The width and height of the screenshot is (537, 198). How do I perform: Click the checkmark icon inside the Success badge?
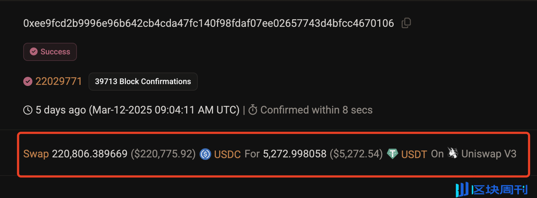[34, 52]
